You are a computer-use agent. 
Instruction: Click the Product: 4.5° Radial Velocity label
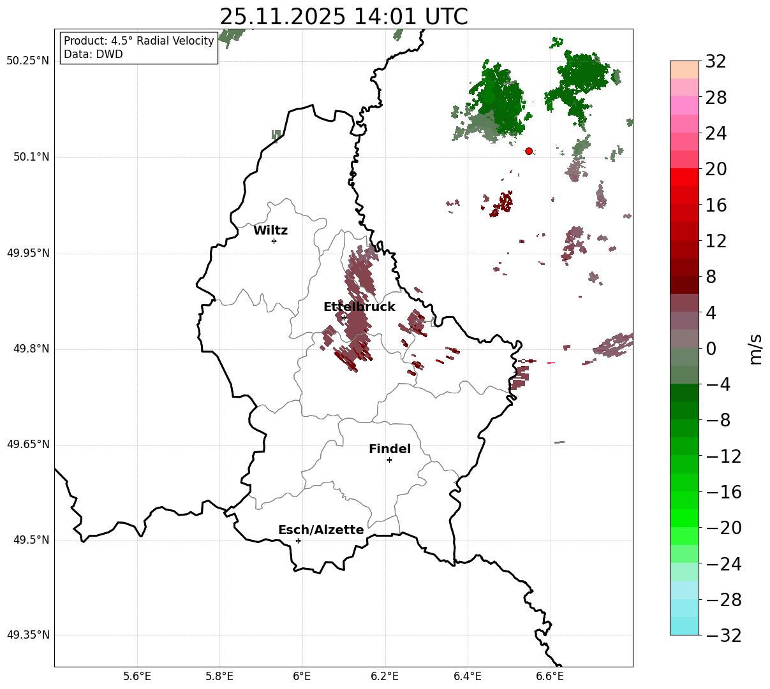click(139, 41)
